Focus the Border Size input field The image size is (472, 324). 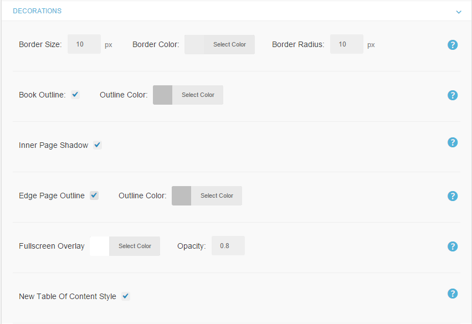[x=84, y=44]
